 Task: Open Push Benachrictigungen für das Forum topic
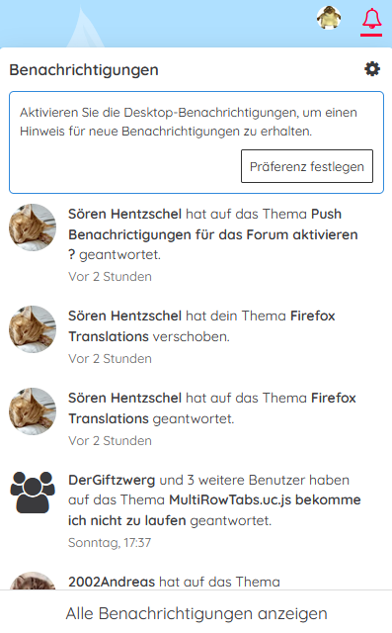coord(213,234)
